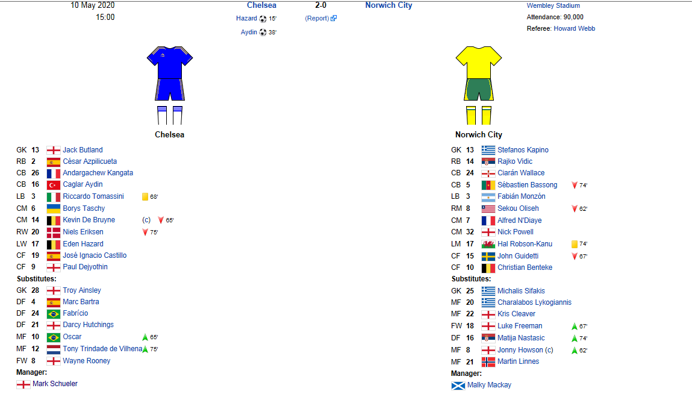Click the yellow Norwich City kit image
The height and width of the screenshot is (394, 692).
click(479, 86)
